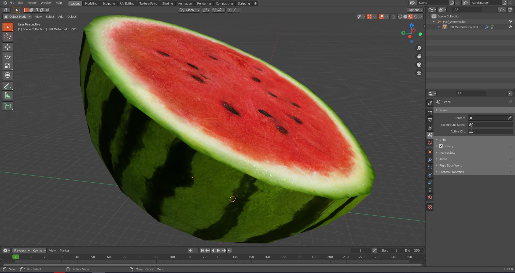Switch to Shading workspace tab
This screenshot has height=273, width=515.
pos(167,3)
